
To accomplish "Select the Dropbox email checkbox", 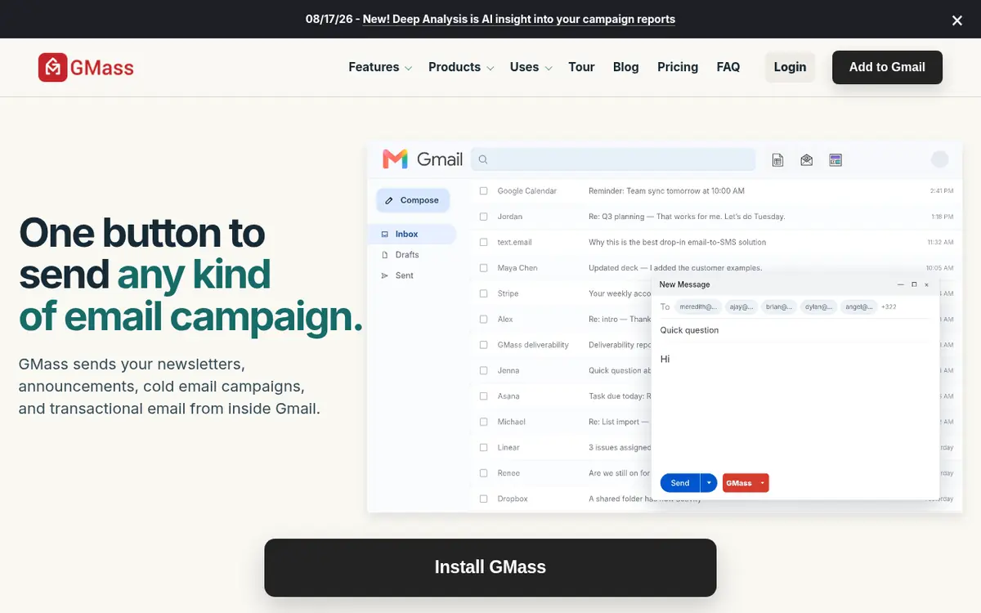I will [x=483, y=499].
